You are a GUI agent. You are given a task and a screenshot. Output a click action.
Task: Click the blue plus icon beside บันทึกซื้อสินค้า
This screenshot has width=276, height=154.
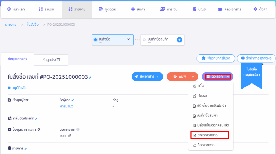tap(180, 40)
